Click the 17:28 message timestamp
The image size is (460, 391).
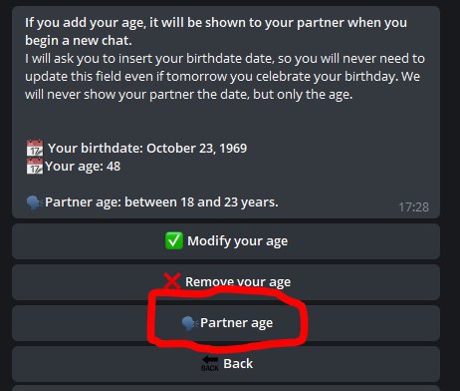click(x=413, y=207)
